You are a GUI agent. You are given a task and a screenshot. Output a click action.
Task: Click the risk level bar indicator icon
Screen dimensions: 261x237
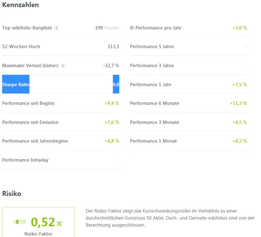click(x=20, y=222)
